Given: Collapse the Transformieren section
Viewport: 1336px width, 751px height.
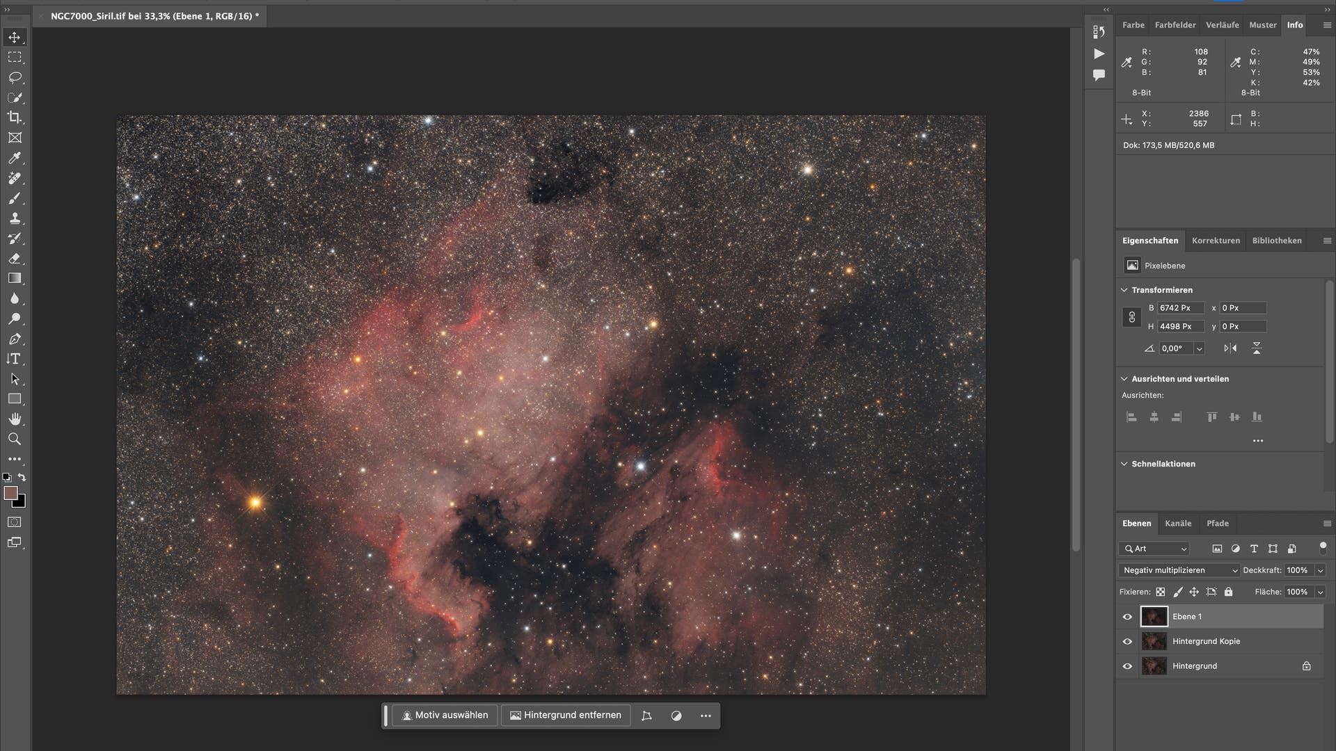Looking at the screenshot, I should pos(1124,290).
